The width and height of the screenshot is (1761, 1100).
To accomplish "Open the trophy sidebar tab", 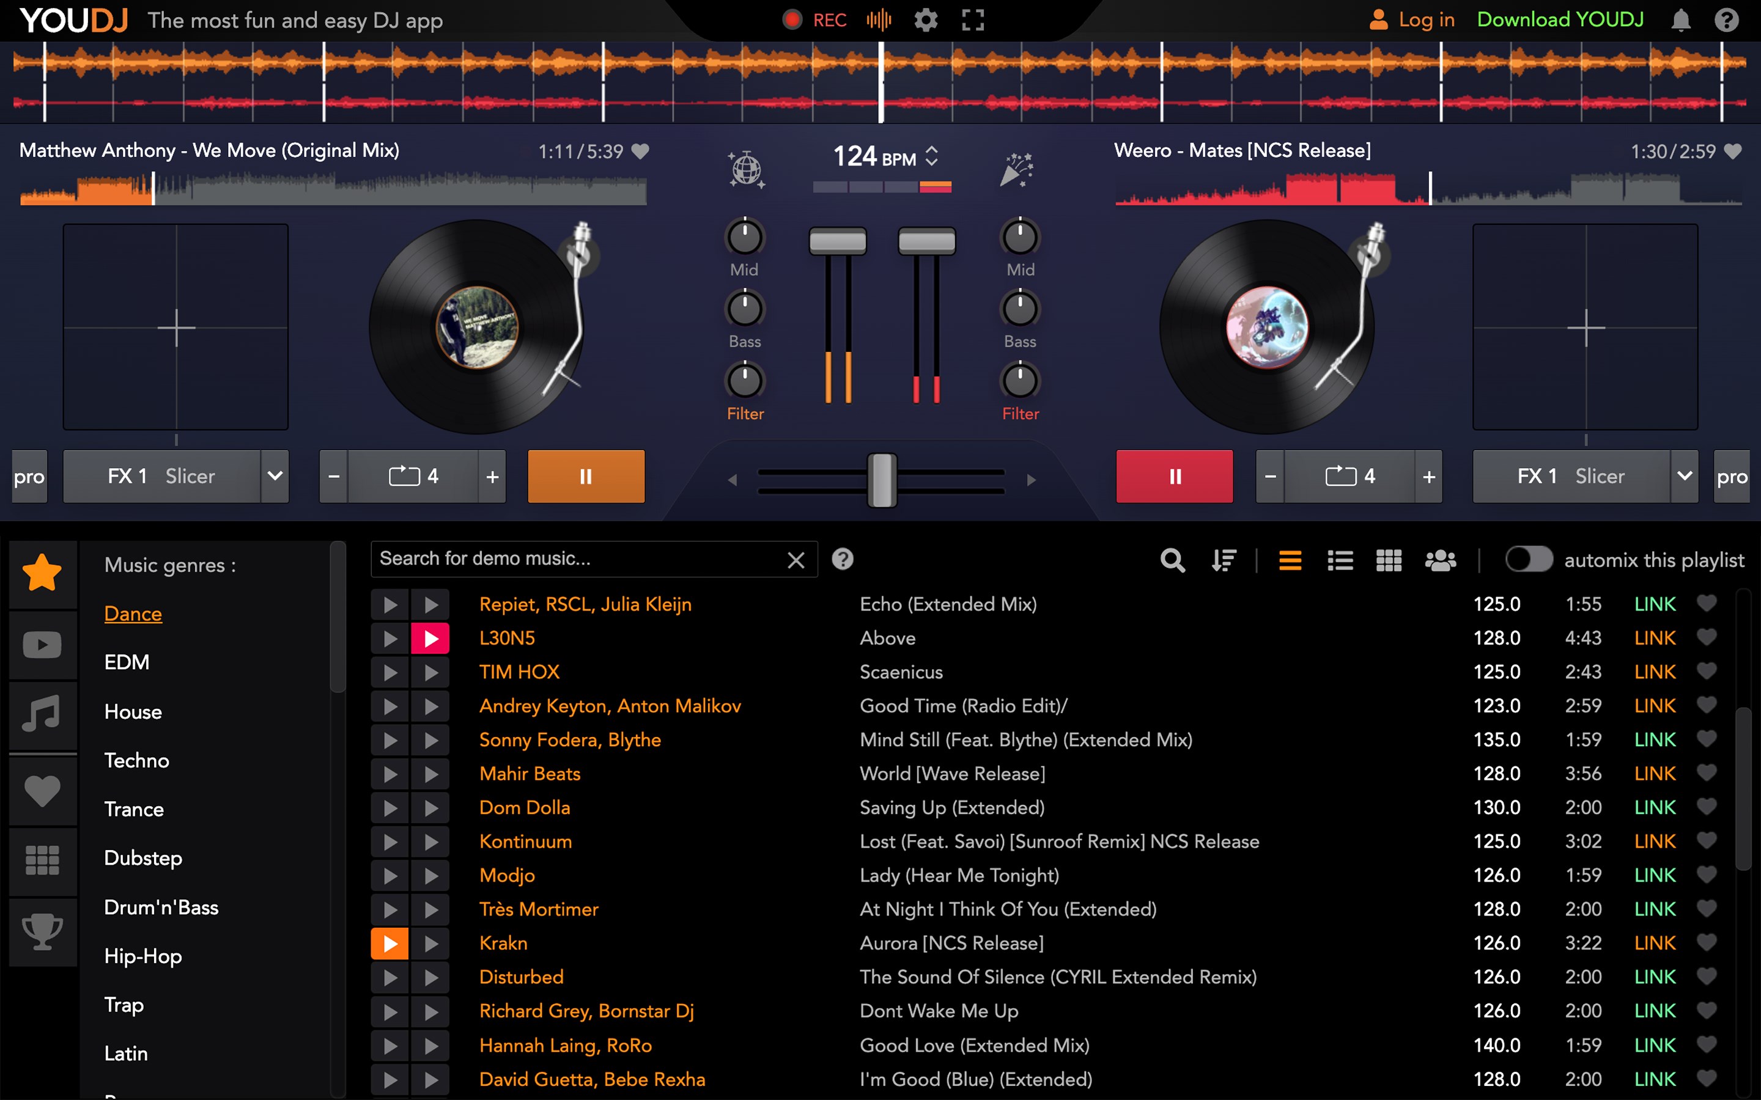I will point(42,932).
